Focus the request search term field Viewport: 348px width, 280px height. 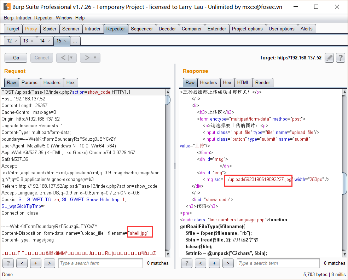tap(100, 263)
